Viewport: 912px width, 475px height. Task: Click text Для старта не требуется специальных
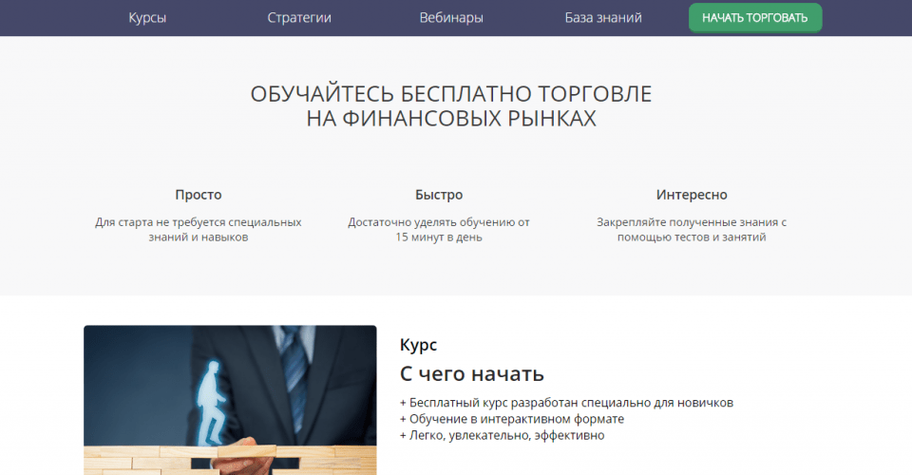(199, 222)
